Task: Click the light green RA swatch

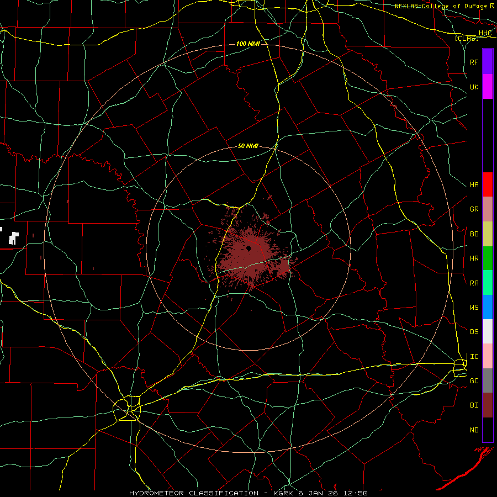Action: coord(488,283)
